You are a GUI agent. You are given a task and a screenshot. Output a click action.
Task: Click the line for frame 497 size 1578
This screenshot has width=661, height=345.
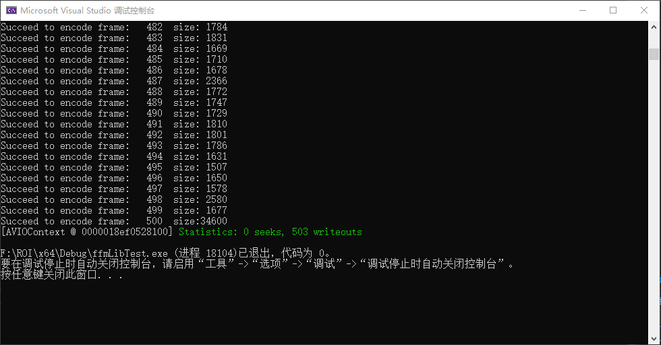coord(114,189)
